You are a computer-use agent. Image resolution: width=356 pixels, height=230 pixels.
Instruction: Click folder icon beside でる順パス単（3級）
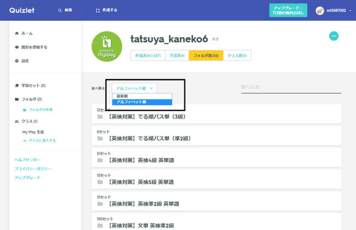pyautogui.click(x=100, y=117)
